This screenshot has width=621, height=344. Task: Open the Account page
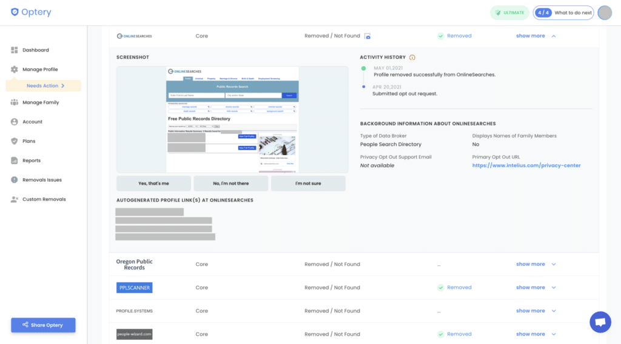(32, 122)
